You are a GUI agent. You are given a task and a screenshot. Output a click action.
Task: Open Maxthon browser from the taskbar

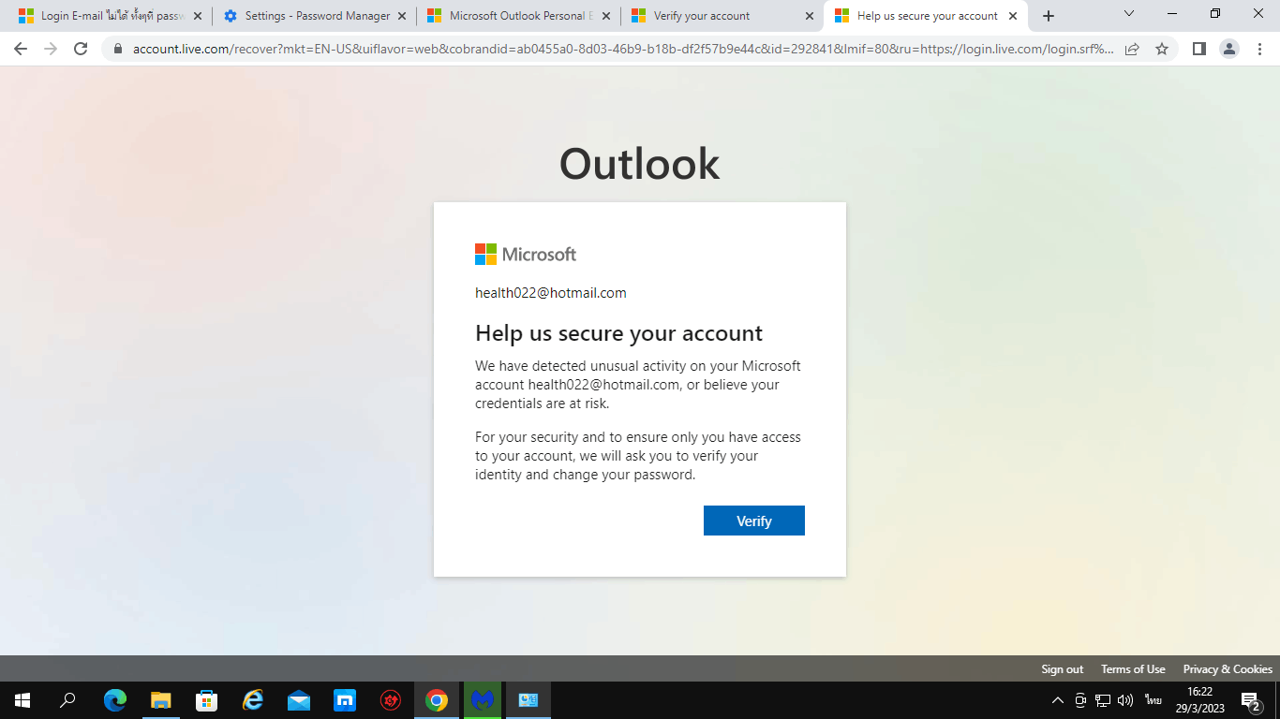345,700
